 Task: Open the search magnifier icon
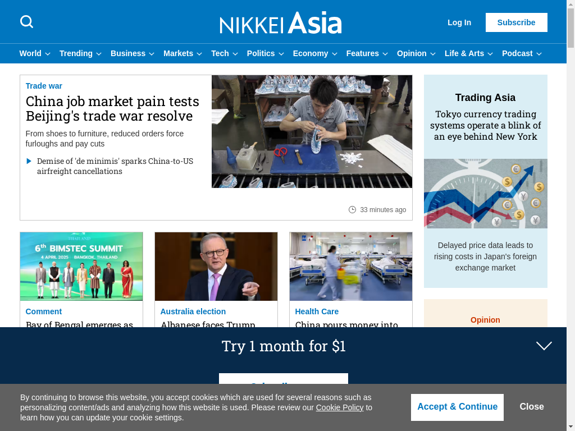[26, 22]
